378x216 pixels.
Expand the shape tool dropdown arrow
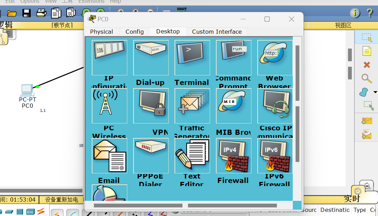coord(375,92)
